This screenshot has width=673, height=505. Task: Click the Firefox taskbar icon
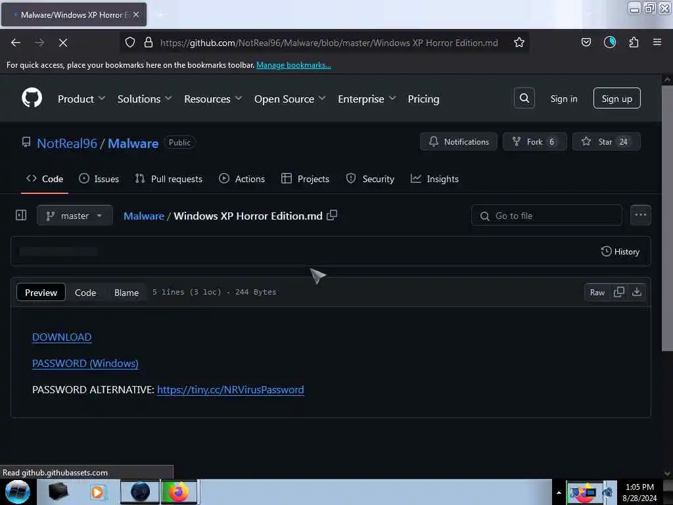(x=179, y=492)
